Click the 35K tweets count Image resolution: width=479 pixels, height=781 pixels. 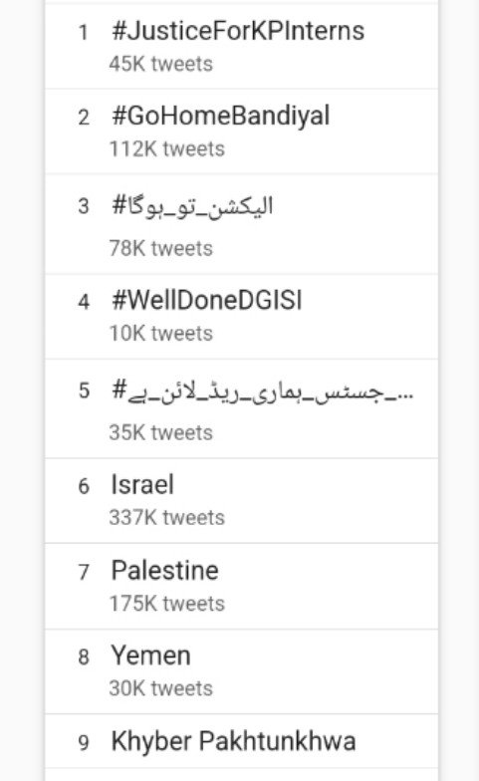coord(161,432)
